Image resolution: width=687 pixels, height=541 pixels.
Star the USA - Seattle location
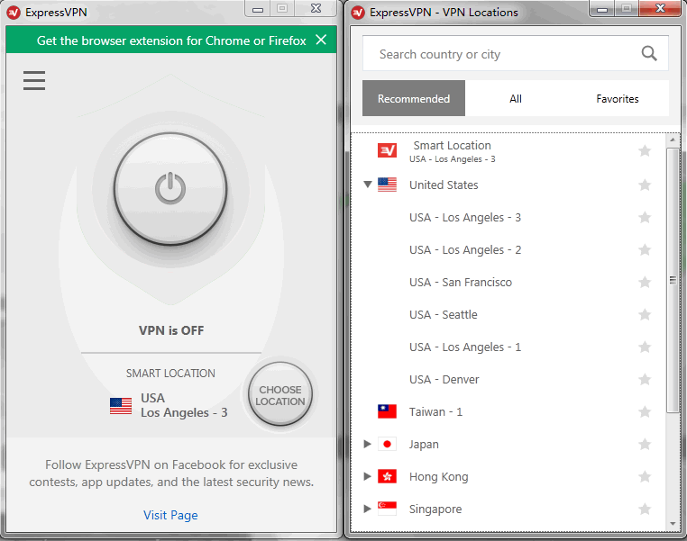[645, 315]
